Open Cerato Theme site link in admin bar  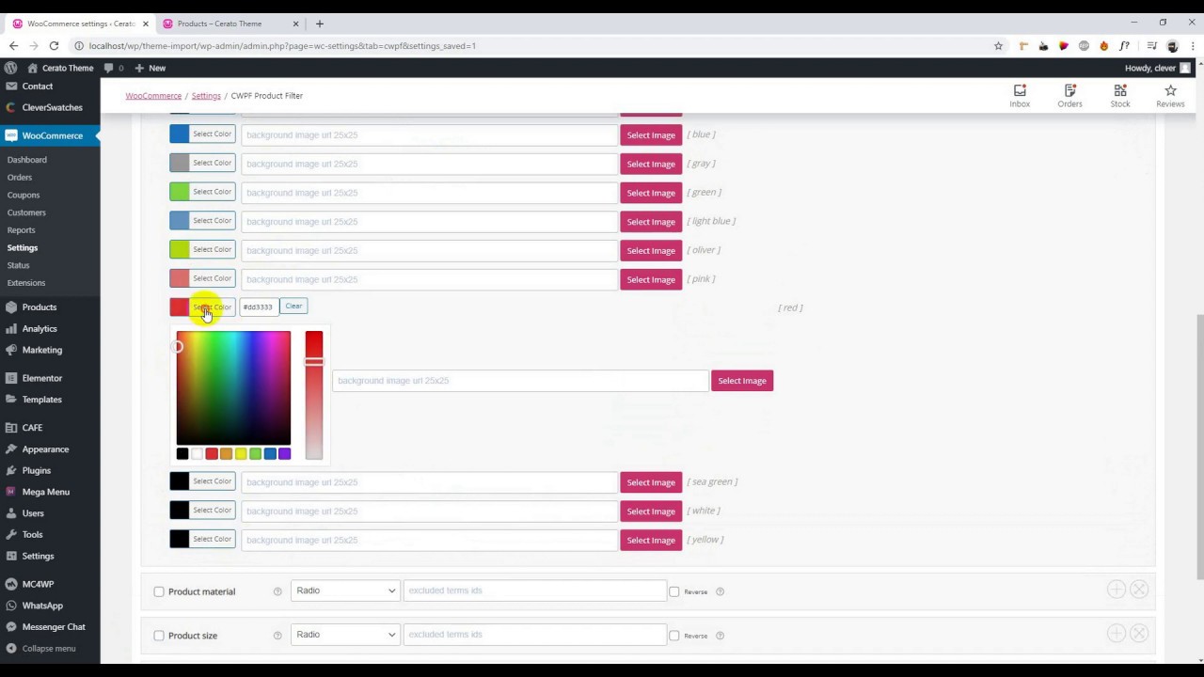click(61, 68)
